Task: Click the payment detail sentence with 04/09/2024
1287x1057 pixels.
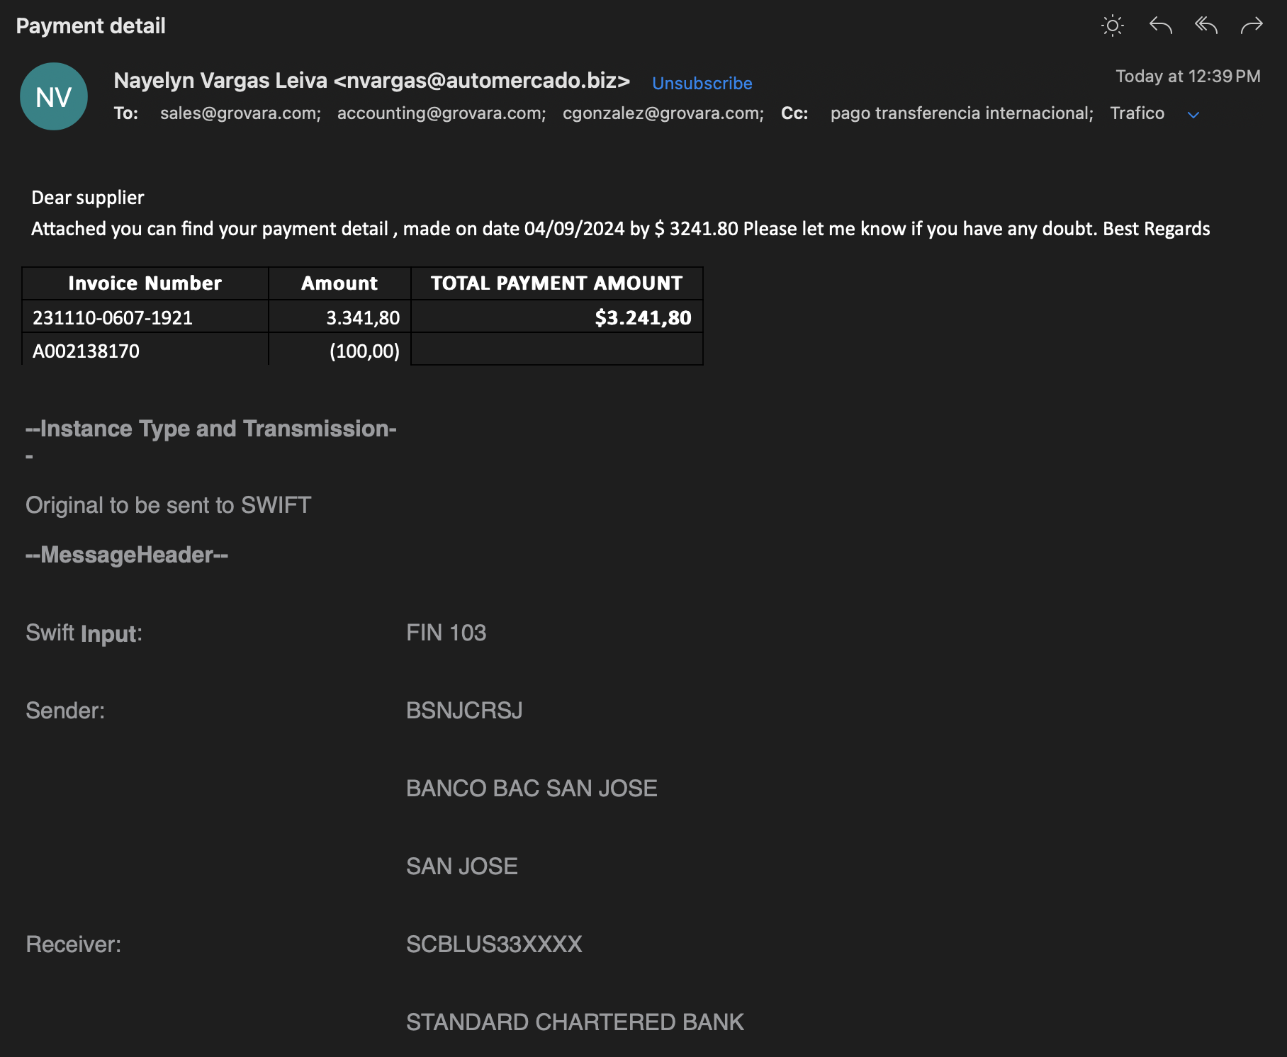Action: click(x=620, y=229)
